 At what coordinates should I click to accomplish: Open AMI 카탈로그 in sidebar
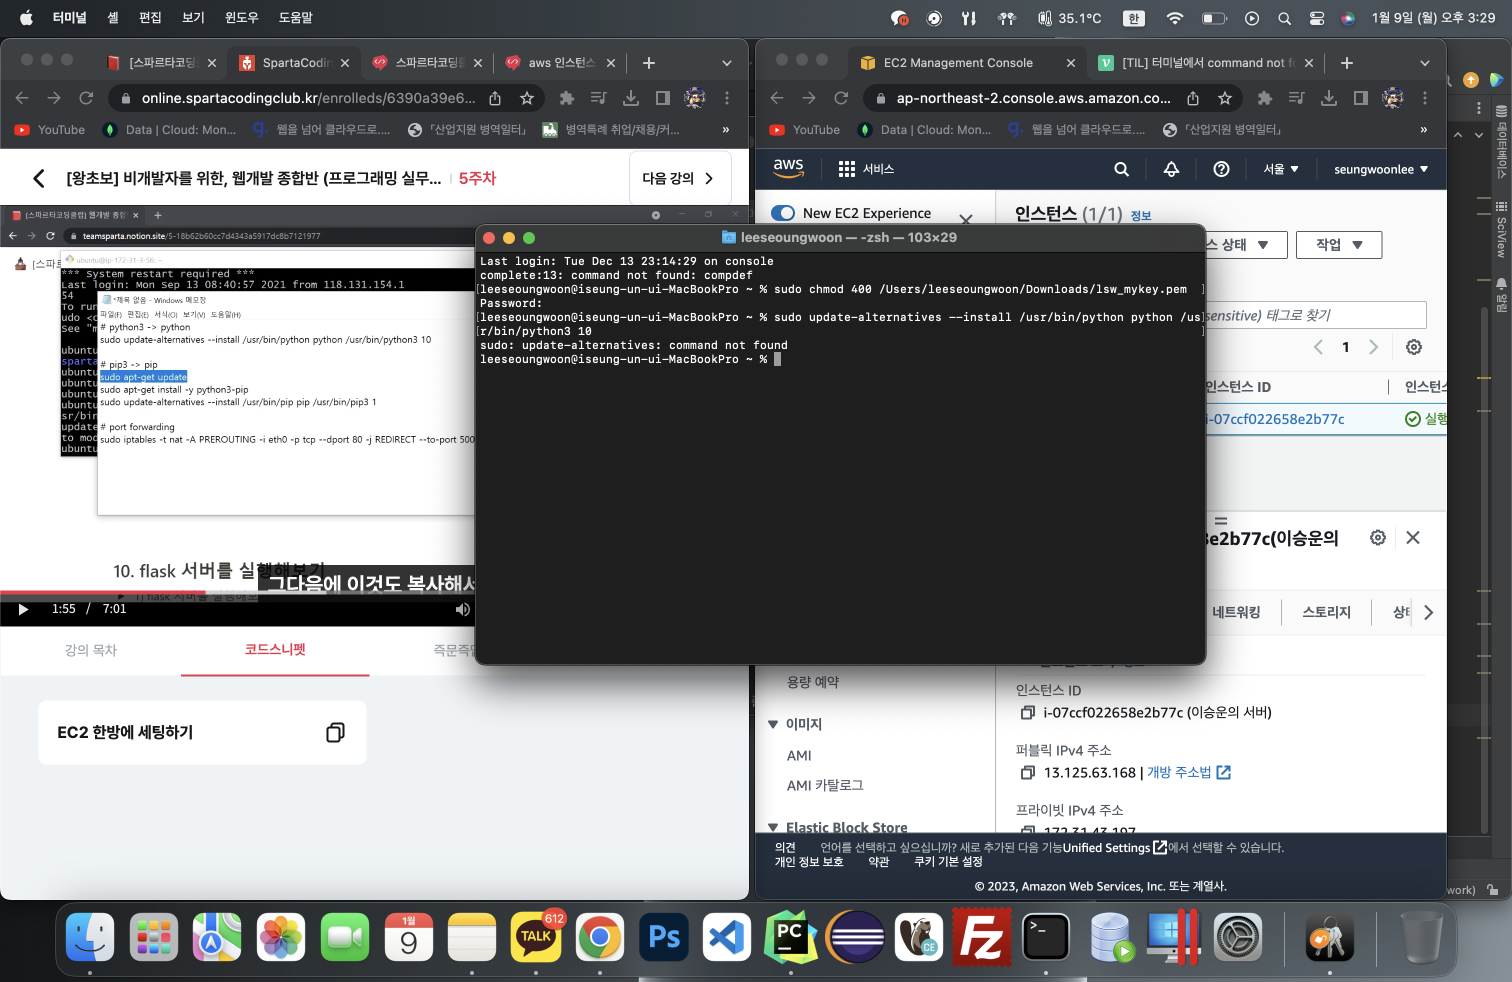824,785
